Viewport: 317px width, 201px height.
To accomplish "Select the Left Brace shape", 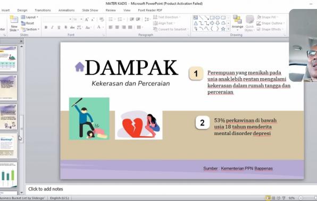I will [212, 29].
